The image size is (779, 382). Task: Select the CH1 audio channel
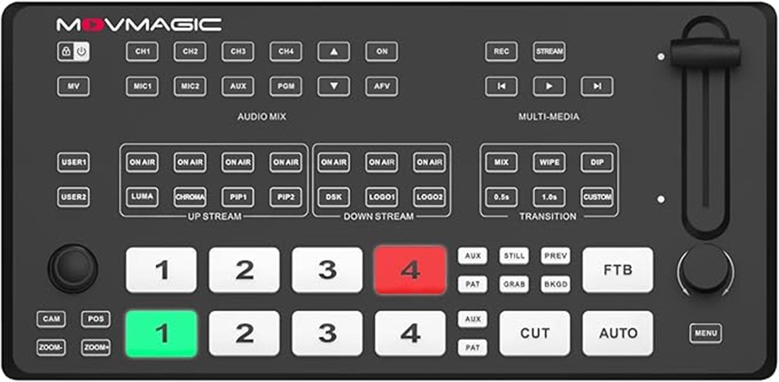click(142, 52)
